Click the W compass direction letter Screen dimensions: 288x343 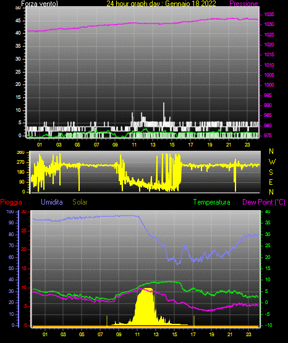(272, 162)
